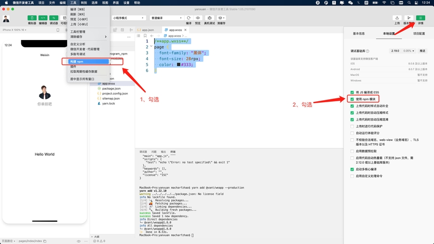Click the 编译 refresh compile icon
The width and height of the screenshot is (434, 244).
[189, 18]
